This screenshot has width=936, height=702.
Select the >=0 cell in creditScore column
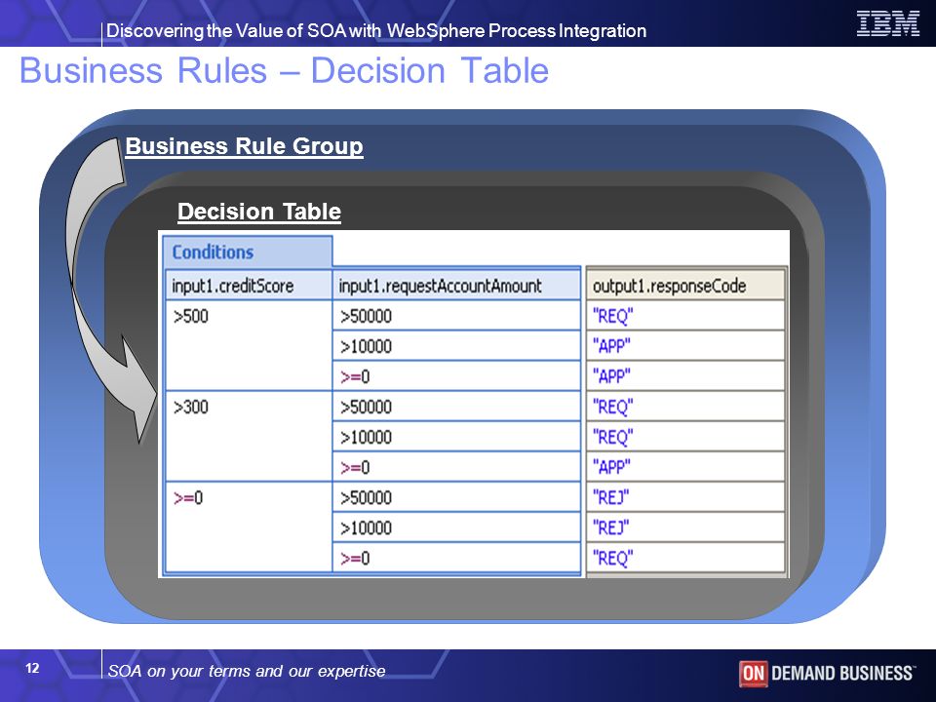[x=249, y=527]
